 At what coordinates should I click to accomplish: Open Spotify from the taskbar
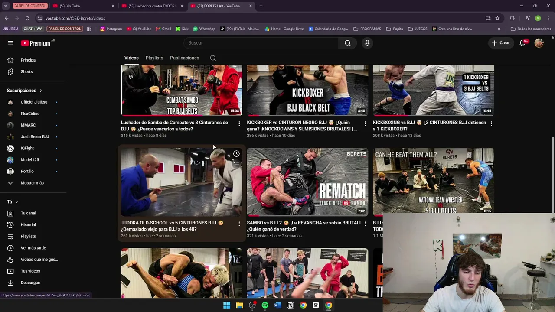pos(265,305)
